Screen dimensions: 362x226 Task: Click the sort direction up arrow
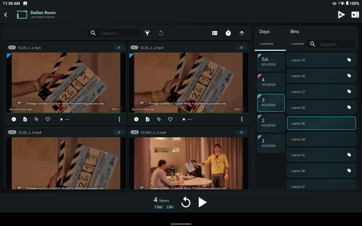tap(242, 33)
